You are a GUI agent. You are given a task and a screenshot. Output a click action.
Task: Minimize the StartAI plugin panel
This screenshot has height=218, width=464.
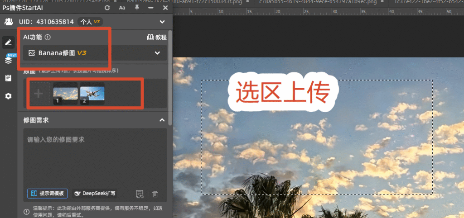[151, 8]
